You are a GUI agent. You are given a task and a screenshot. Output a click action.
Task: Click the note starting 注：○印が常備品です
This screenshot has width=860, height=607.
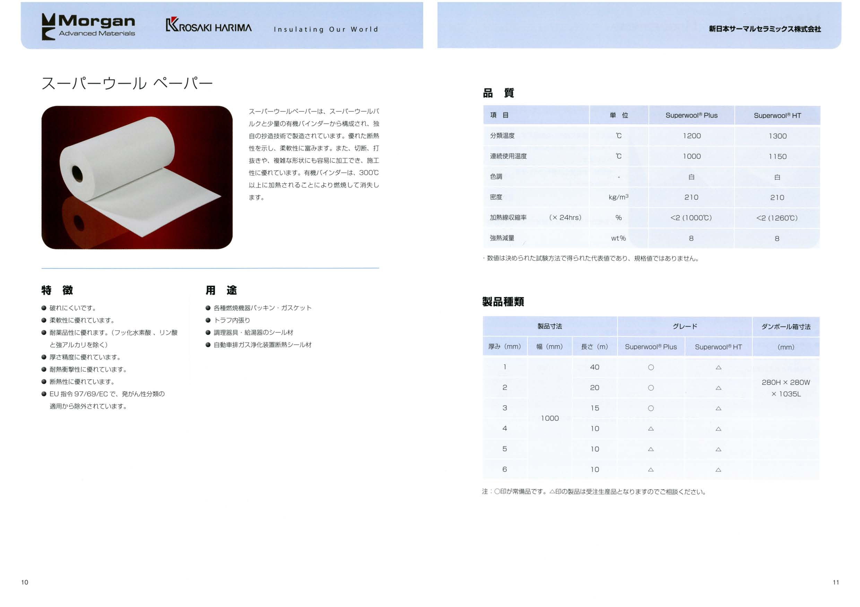click(594, 492)
